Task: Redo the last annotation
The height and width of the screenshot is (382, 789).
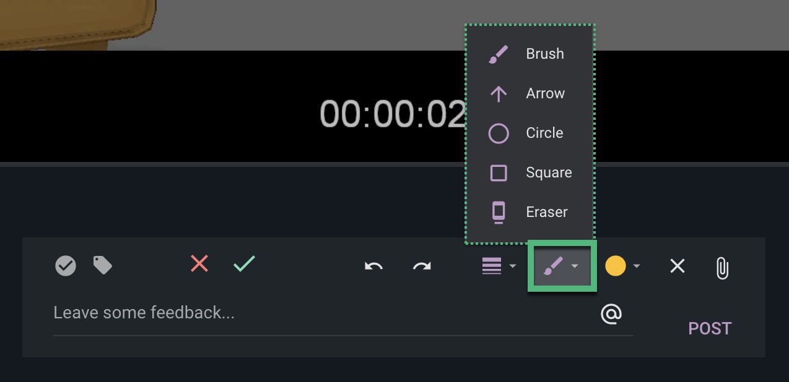Action: [x=422, y=266]
